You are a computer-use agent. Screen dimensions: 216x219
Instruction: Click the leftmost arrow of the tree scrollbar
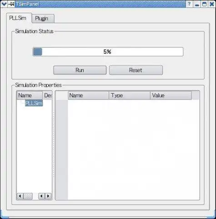click(x=20, y=196)
